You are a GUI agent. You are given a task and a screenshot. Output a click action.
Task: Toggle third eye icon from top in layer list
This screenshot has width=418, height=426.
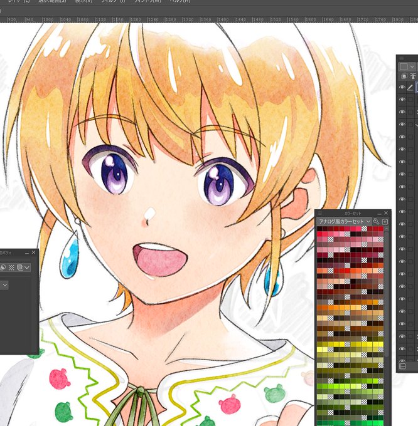point(402,112)
